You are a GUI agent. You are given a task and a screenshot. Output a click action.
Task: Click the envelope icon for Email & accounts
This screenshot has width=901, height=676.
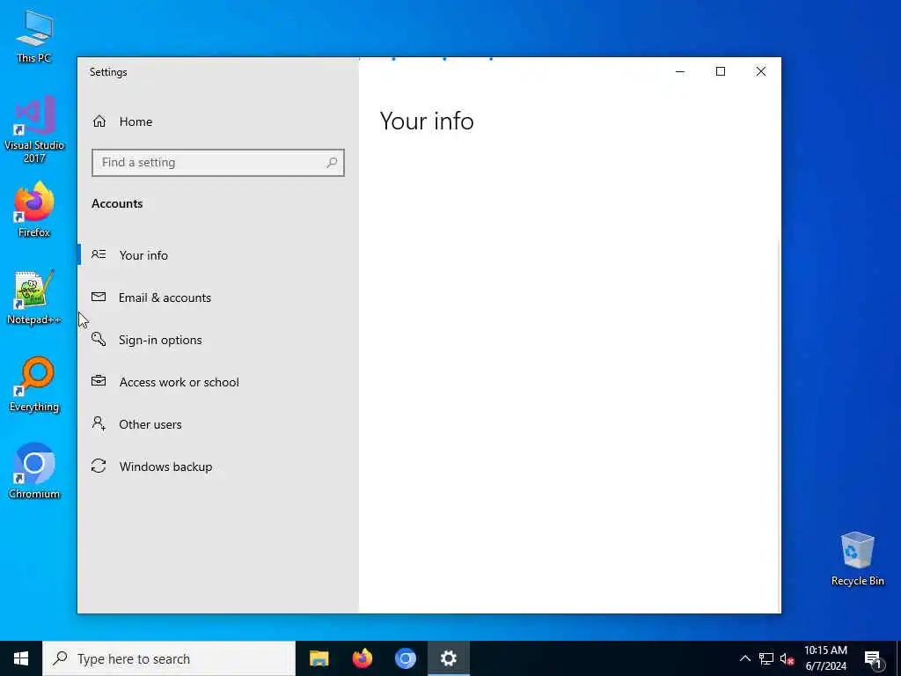[99, 298]
